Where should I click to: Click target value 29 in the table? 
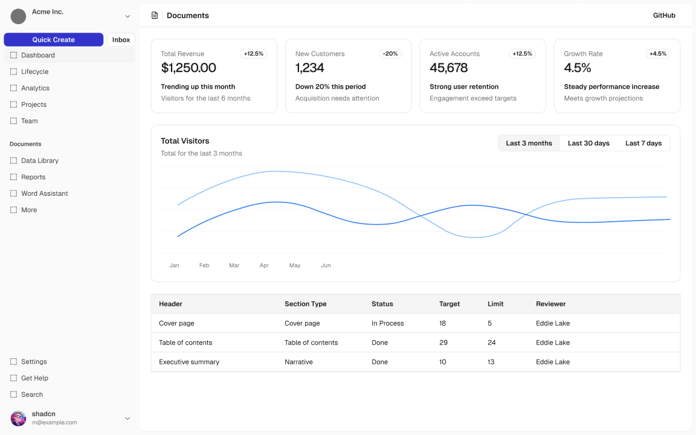point(443,343)
